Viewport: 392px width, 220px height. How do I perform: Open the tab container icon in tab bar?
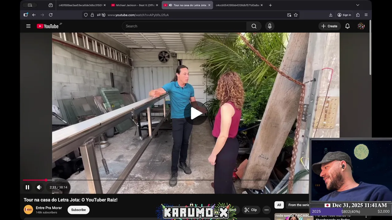pos(51,5)
